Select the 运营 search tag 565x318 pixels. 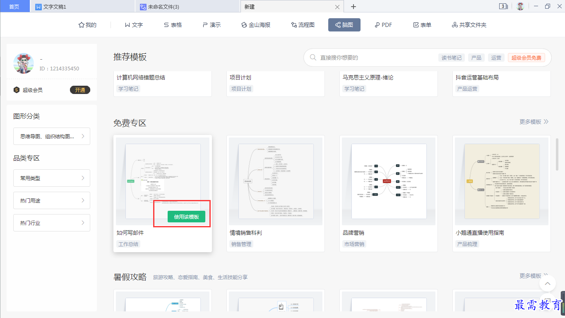pos(496,58)
